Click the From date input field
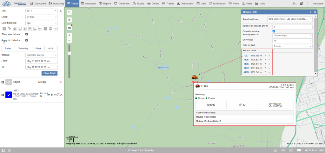The height and width of the screenshot is (153, 325). point(41,61)
